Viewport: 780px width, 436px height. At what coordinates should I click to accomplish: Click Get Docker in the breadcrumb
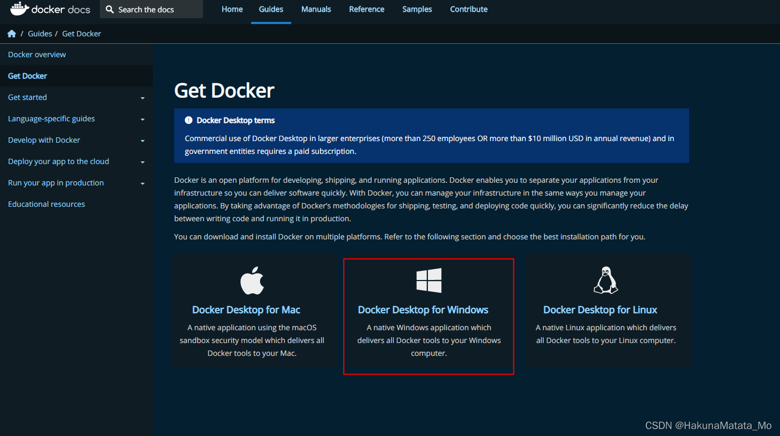[x=82, y=34]
